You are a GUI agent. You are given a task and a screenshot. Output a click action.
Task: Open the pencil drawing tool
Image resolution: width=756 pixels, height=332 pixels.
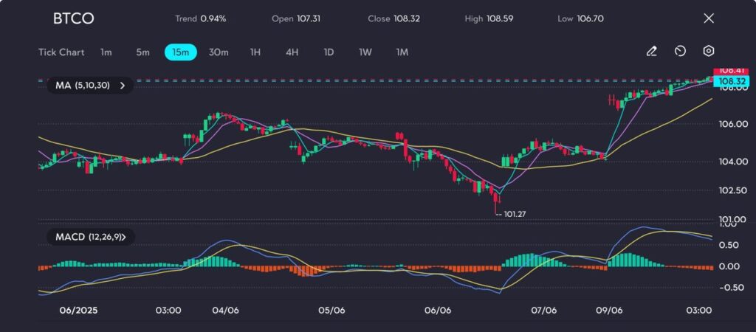651,52
